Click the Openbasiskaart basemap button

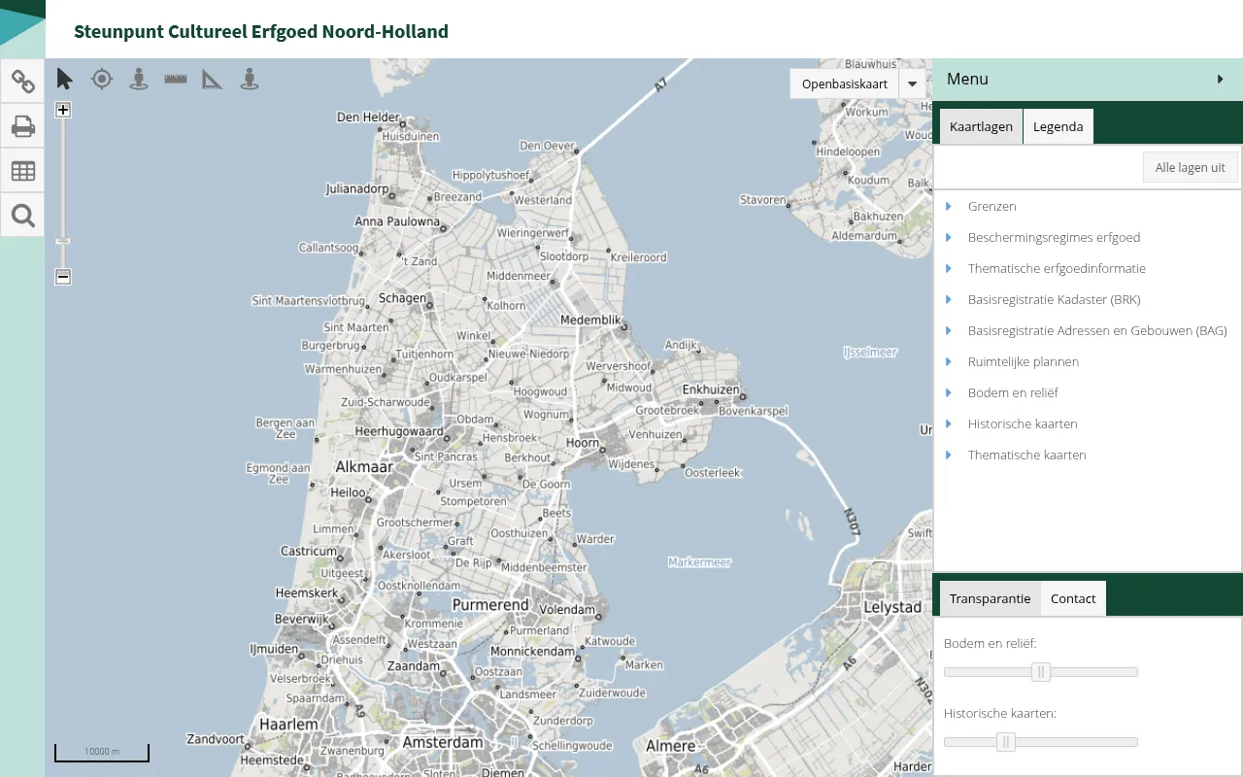tap(845, 84)
